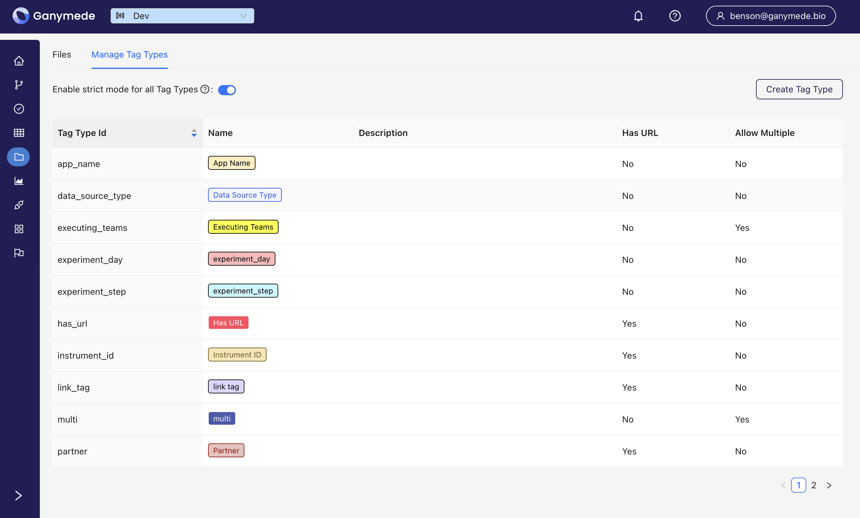Click the notification bell icon
Screen dimensions: 860x518
[638, 16]
